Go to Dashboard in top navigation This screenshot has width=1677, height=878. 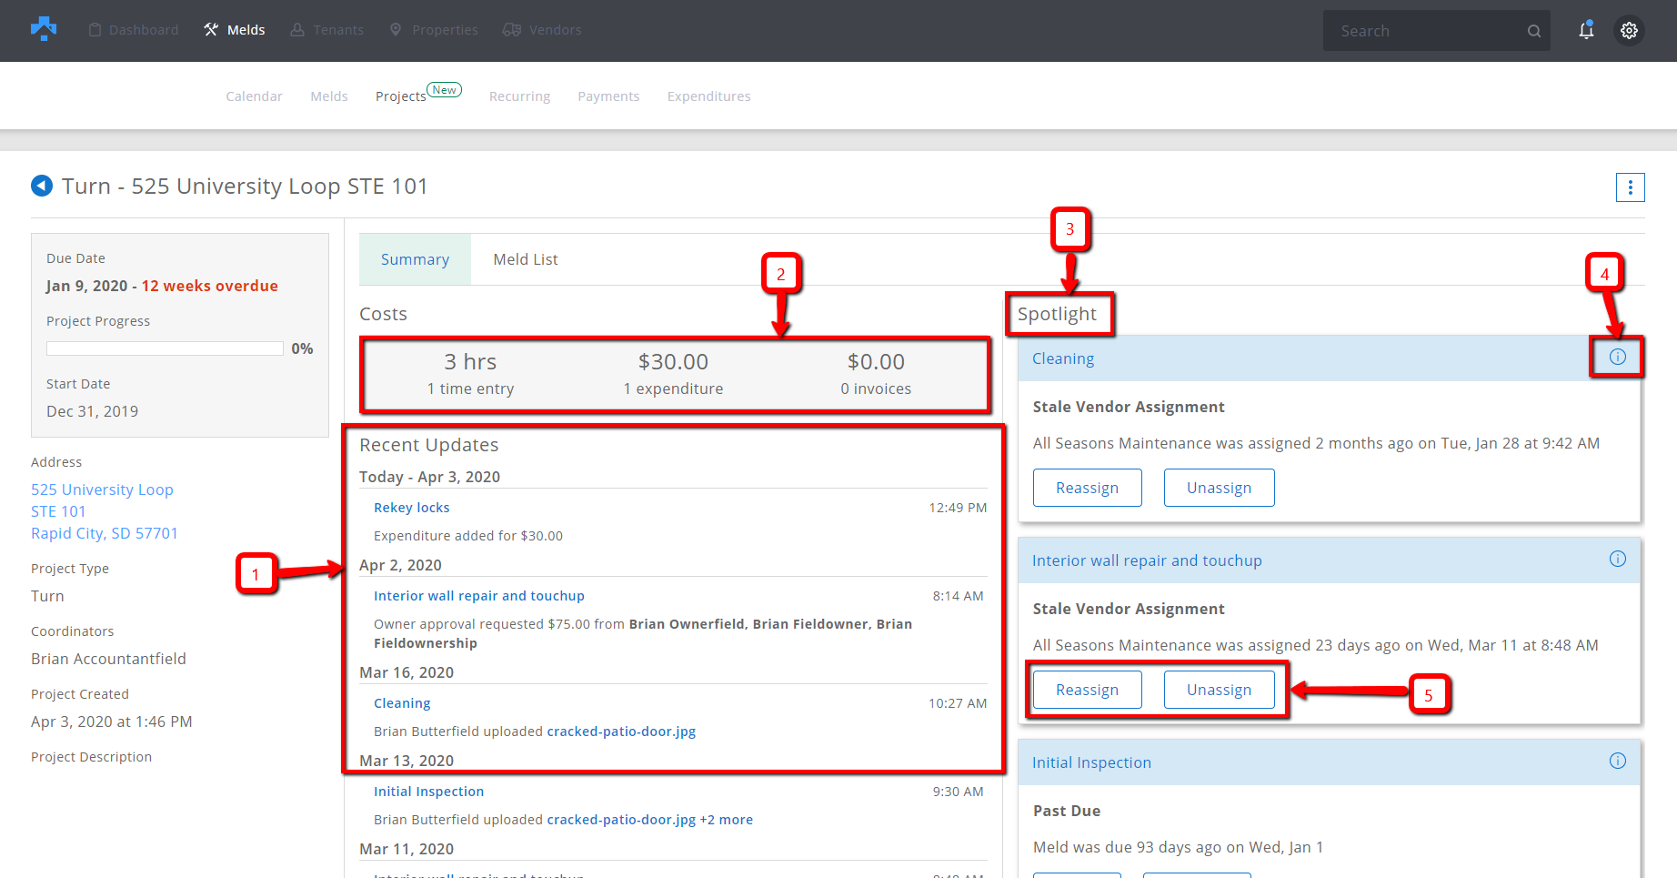[134, 30]
